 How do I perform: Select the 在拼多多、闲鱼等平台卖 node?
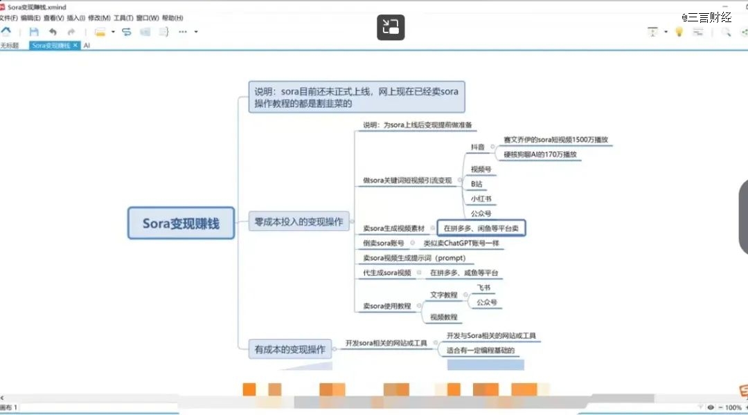tap(481, 228)
